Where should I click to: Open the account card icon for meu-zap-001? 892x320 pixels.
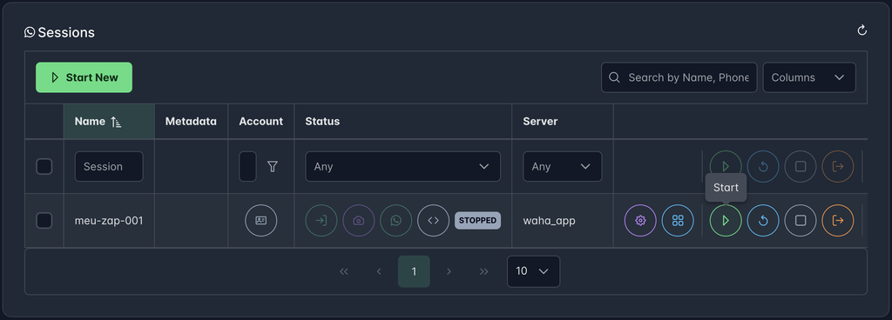tap(261, 221)
